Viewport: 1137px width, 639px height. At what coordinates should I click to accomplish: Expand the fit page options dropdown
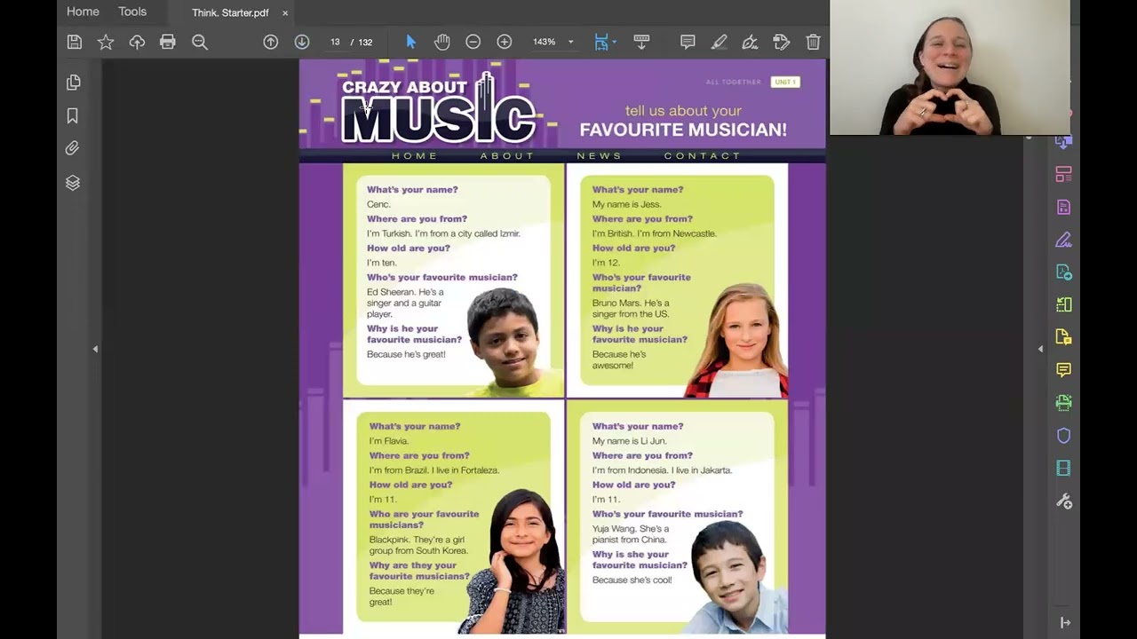[614, 42]
